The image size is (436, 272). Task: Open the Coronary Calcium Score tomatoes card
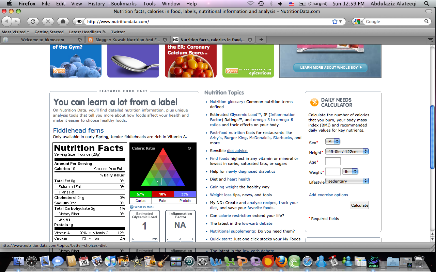191,61
